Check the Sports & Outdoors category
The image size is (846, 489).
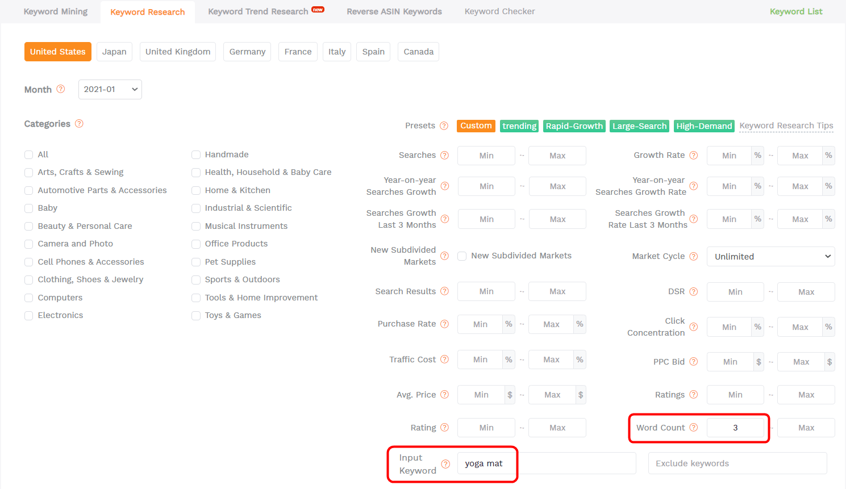click(196, 280)
